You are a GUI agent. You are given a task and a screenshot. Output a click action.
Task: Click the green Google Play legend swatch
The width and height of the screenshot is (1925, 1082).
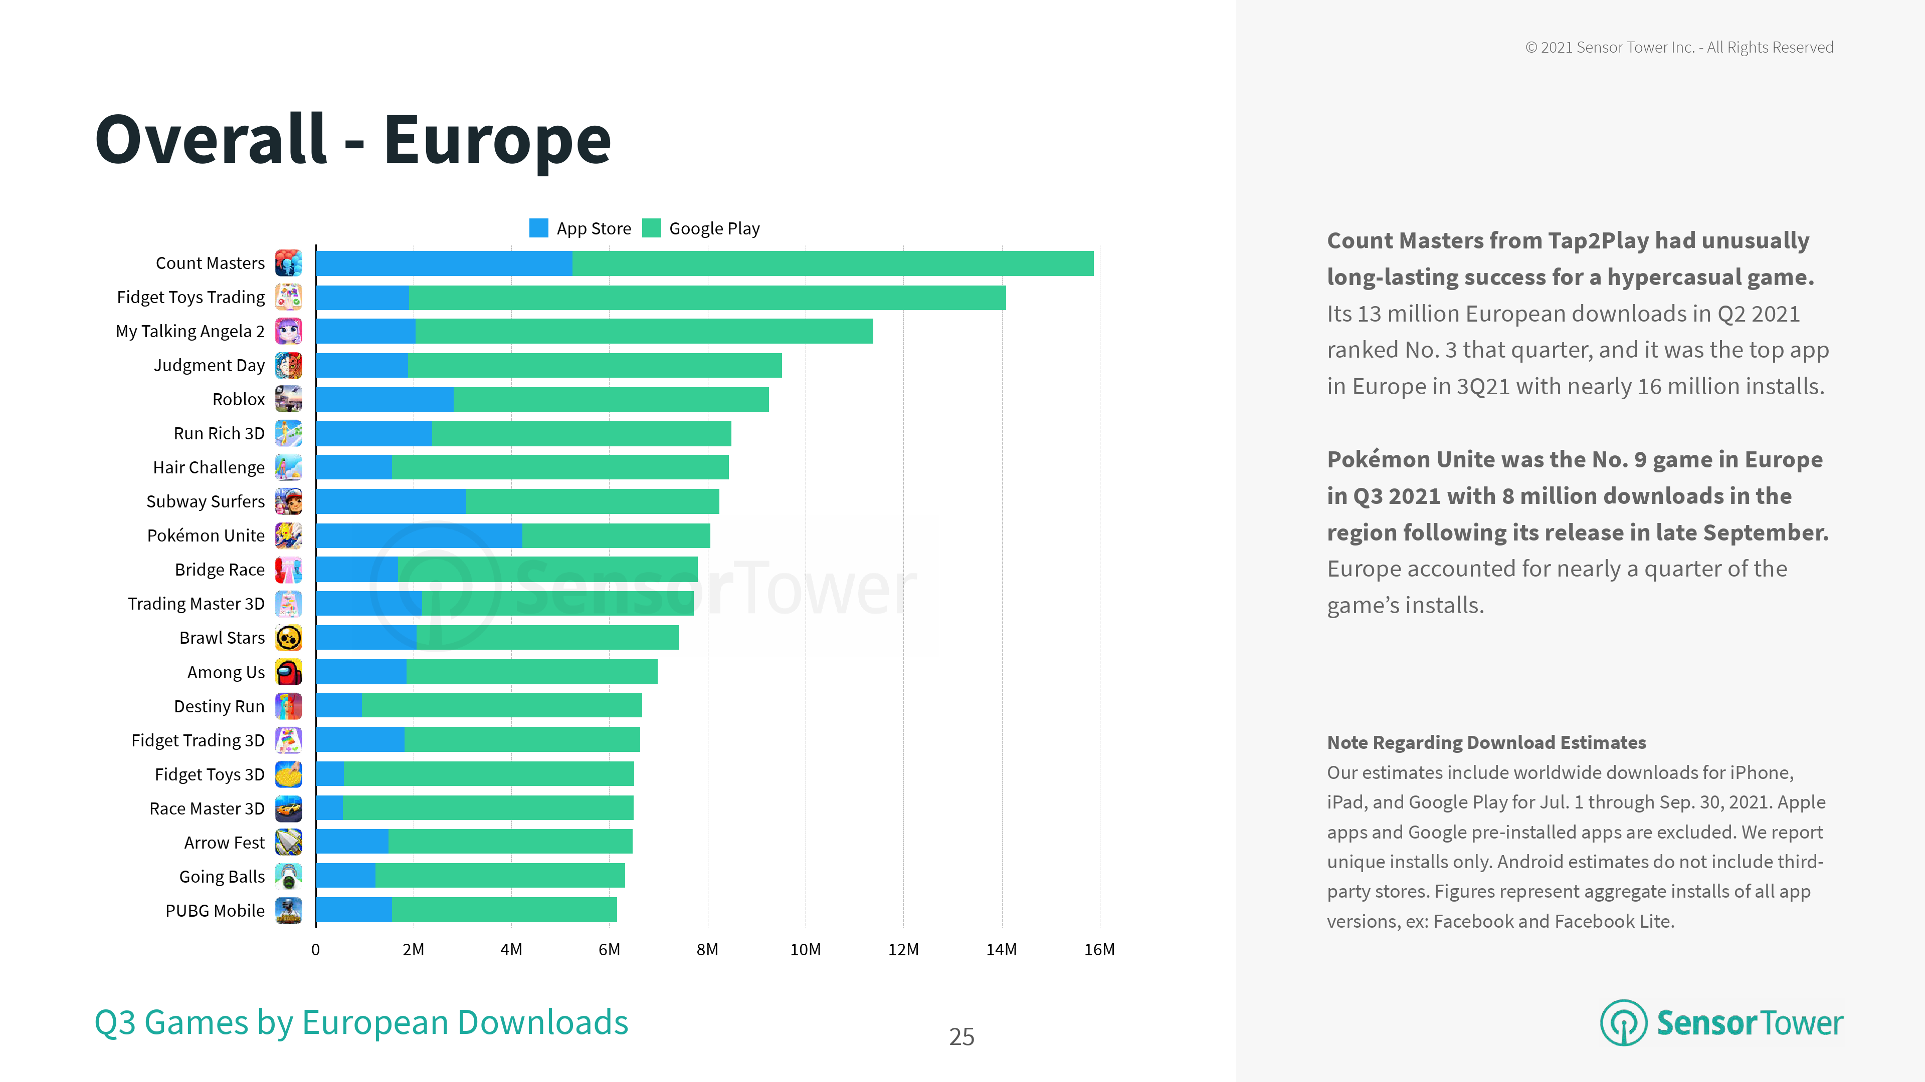(652, 228)
